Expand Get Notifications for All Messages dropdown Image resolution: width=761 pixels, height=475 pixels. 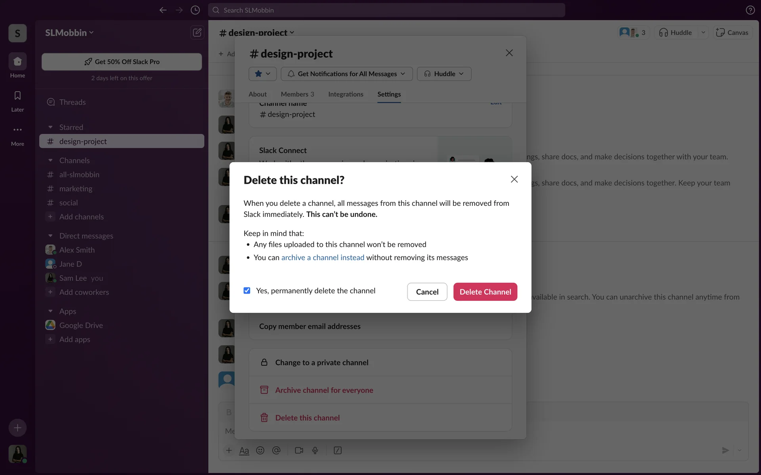pyautogui.click(x=347, y=74)
